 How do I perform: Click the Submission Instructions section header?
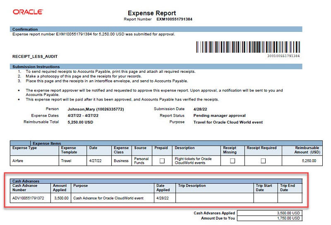(x=156, y=67)
